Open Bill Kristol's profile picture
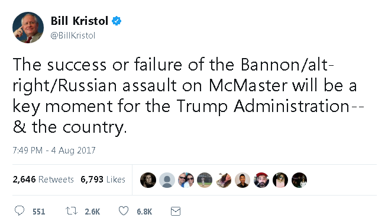 coord(28,27)
